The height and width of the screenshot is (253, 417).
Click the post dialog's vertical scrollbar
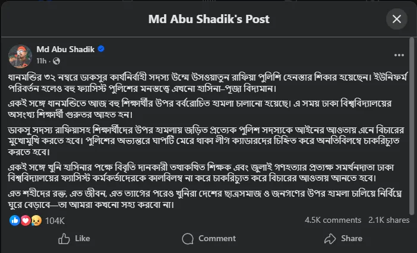[414, 130]
